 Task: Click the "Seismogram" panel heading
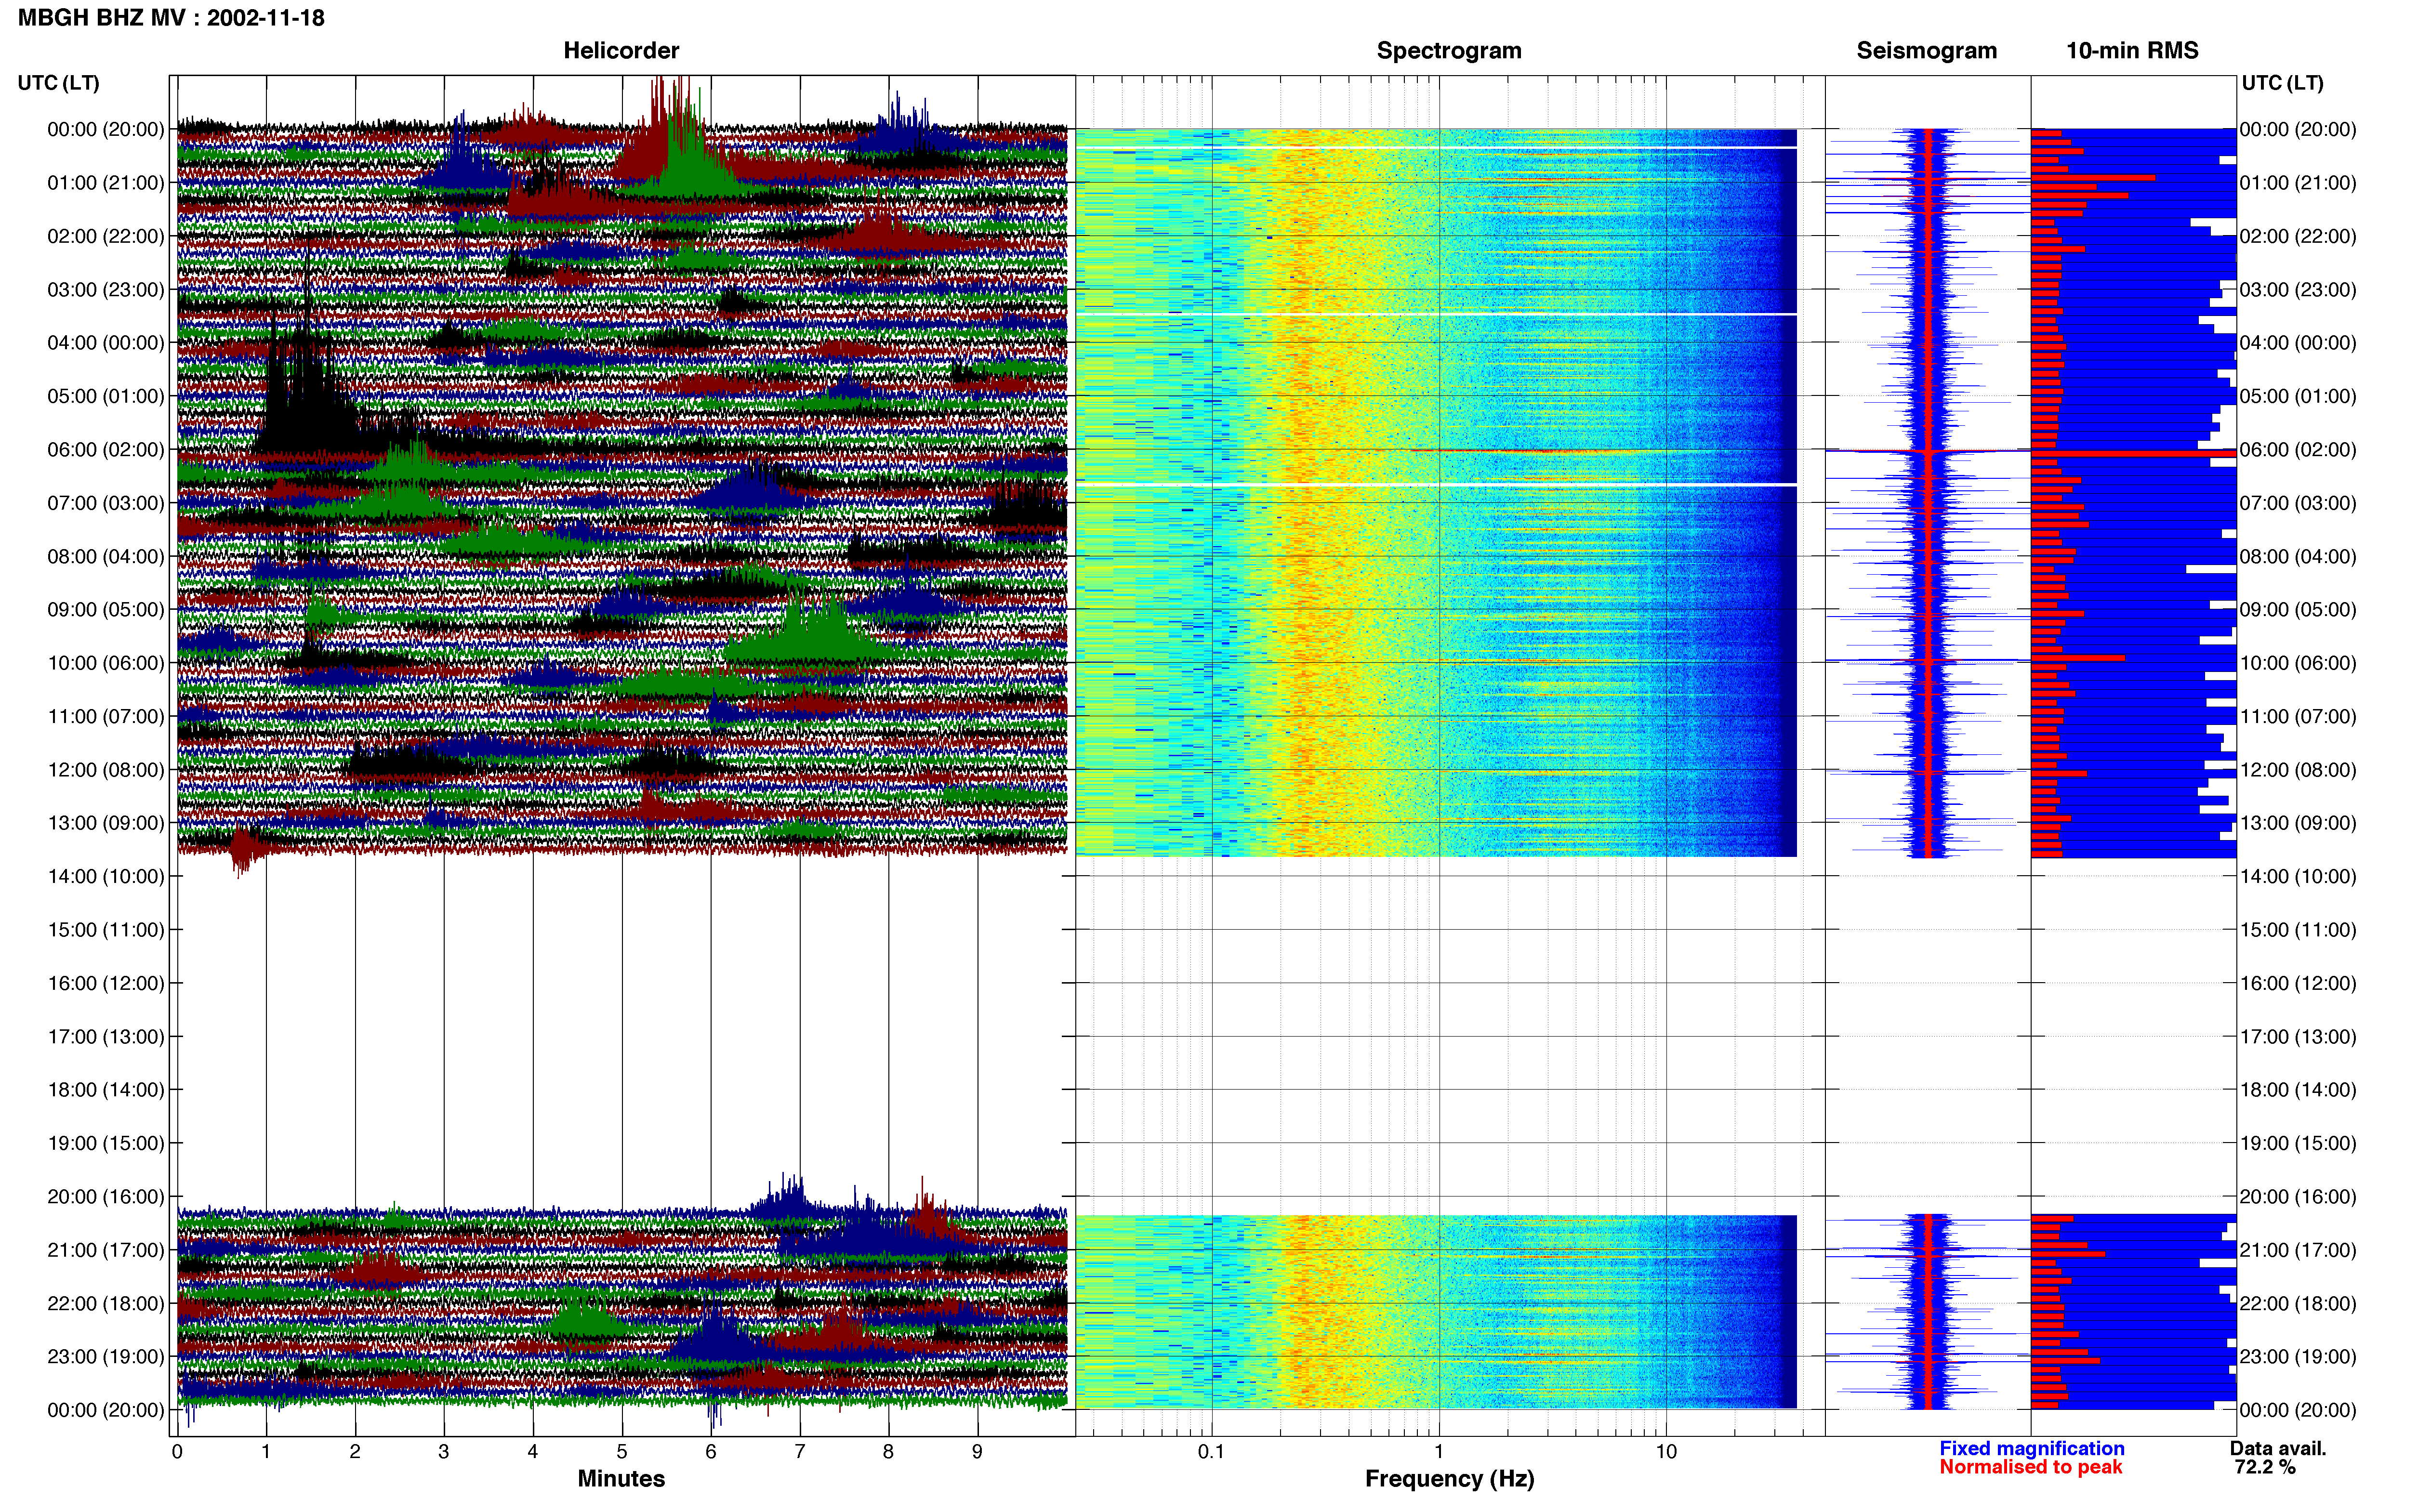click(1926, 51)
